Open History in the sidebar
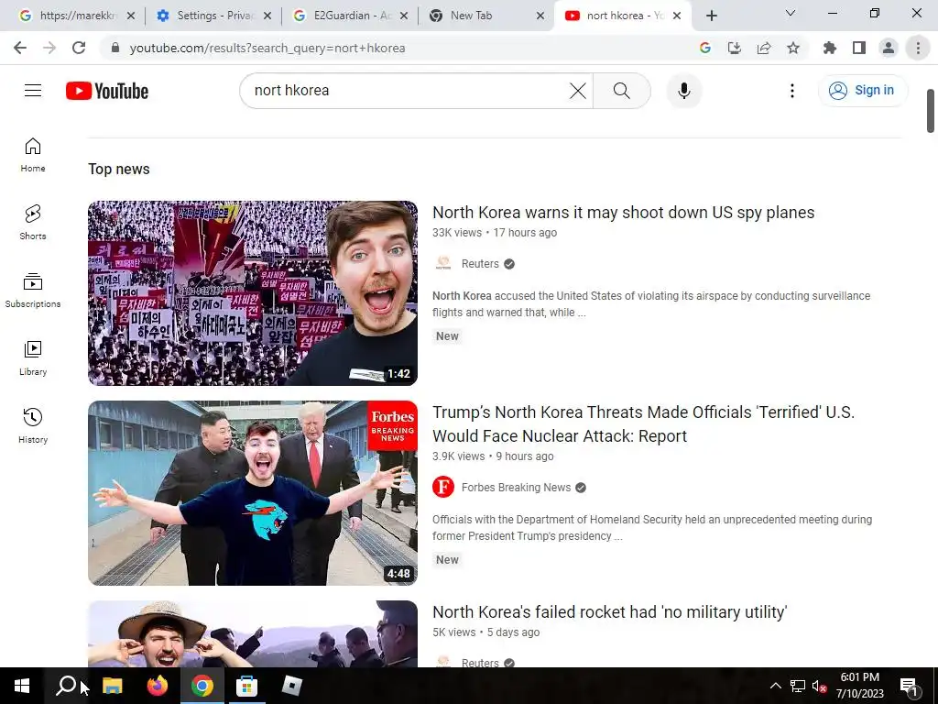938x704 pixels. 33,425
